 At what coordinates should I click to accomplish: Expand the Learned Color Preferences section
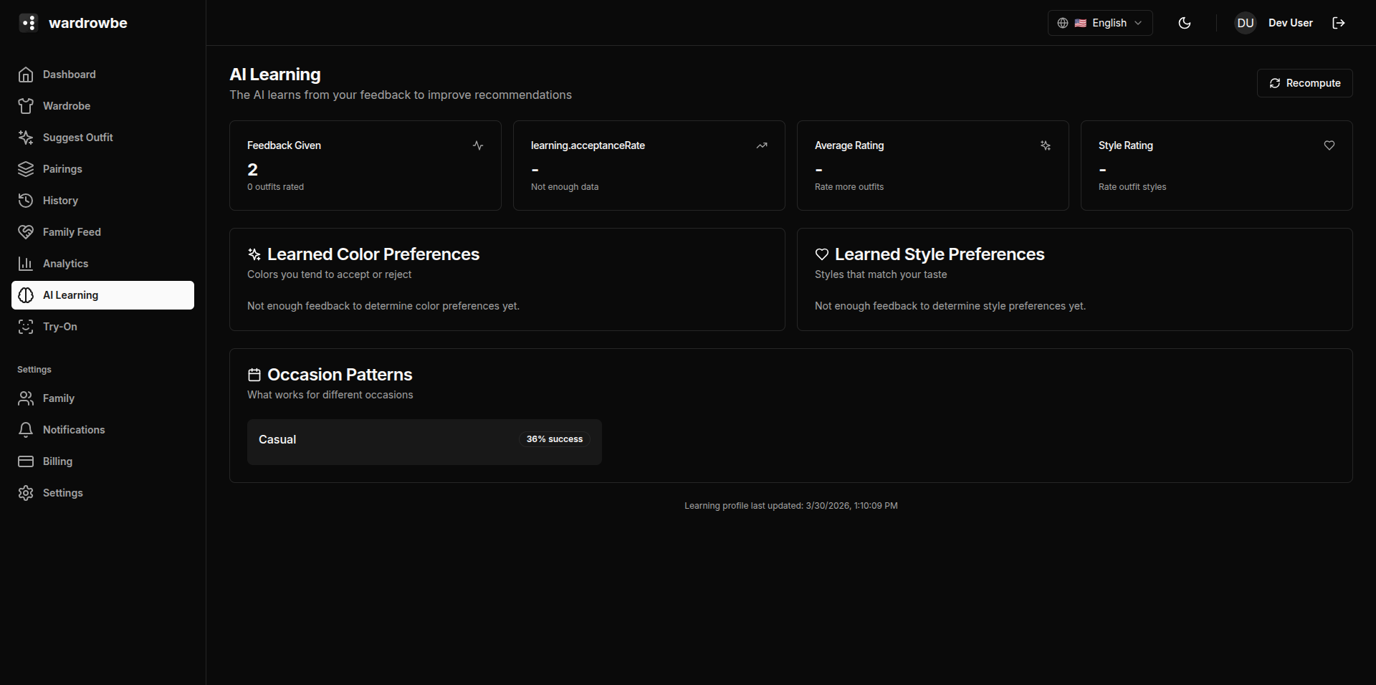tap(373, 254)
